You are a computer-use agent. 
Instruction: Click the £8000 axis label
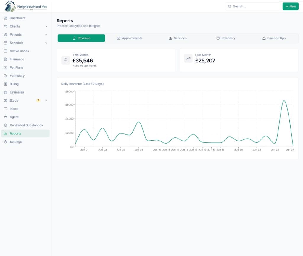pos(69,91)
